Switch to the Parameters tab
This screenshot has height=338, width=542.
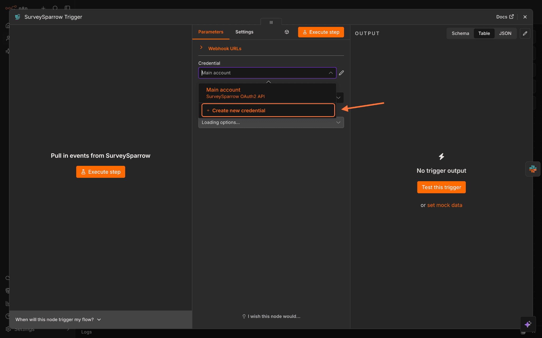(x=211, y=32)
